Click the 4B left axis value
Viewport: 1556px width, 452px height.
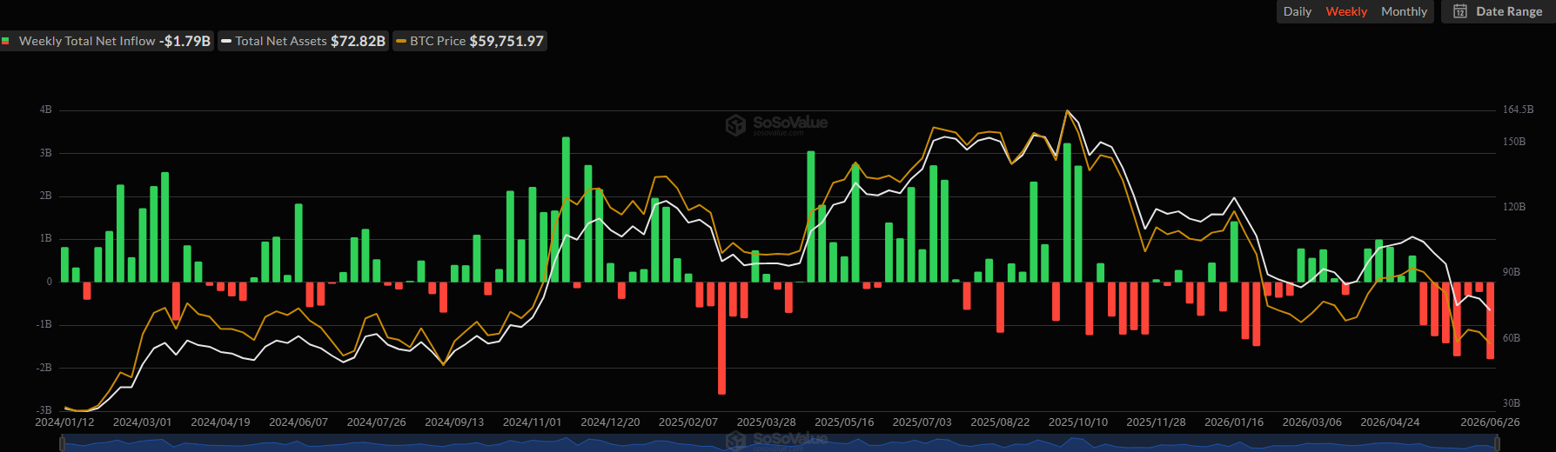coord(45,110)
